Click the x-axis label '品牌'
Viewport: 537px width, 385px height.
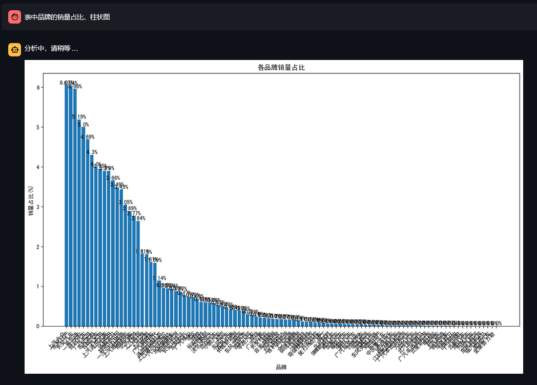coord(281,367)
